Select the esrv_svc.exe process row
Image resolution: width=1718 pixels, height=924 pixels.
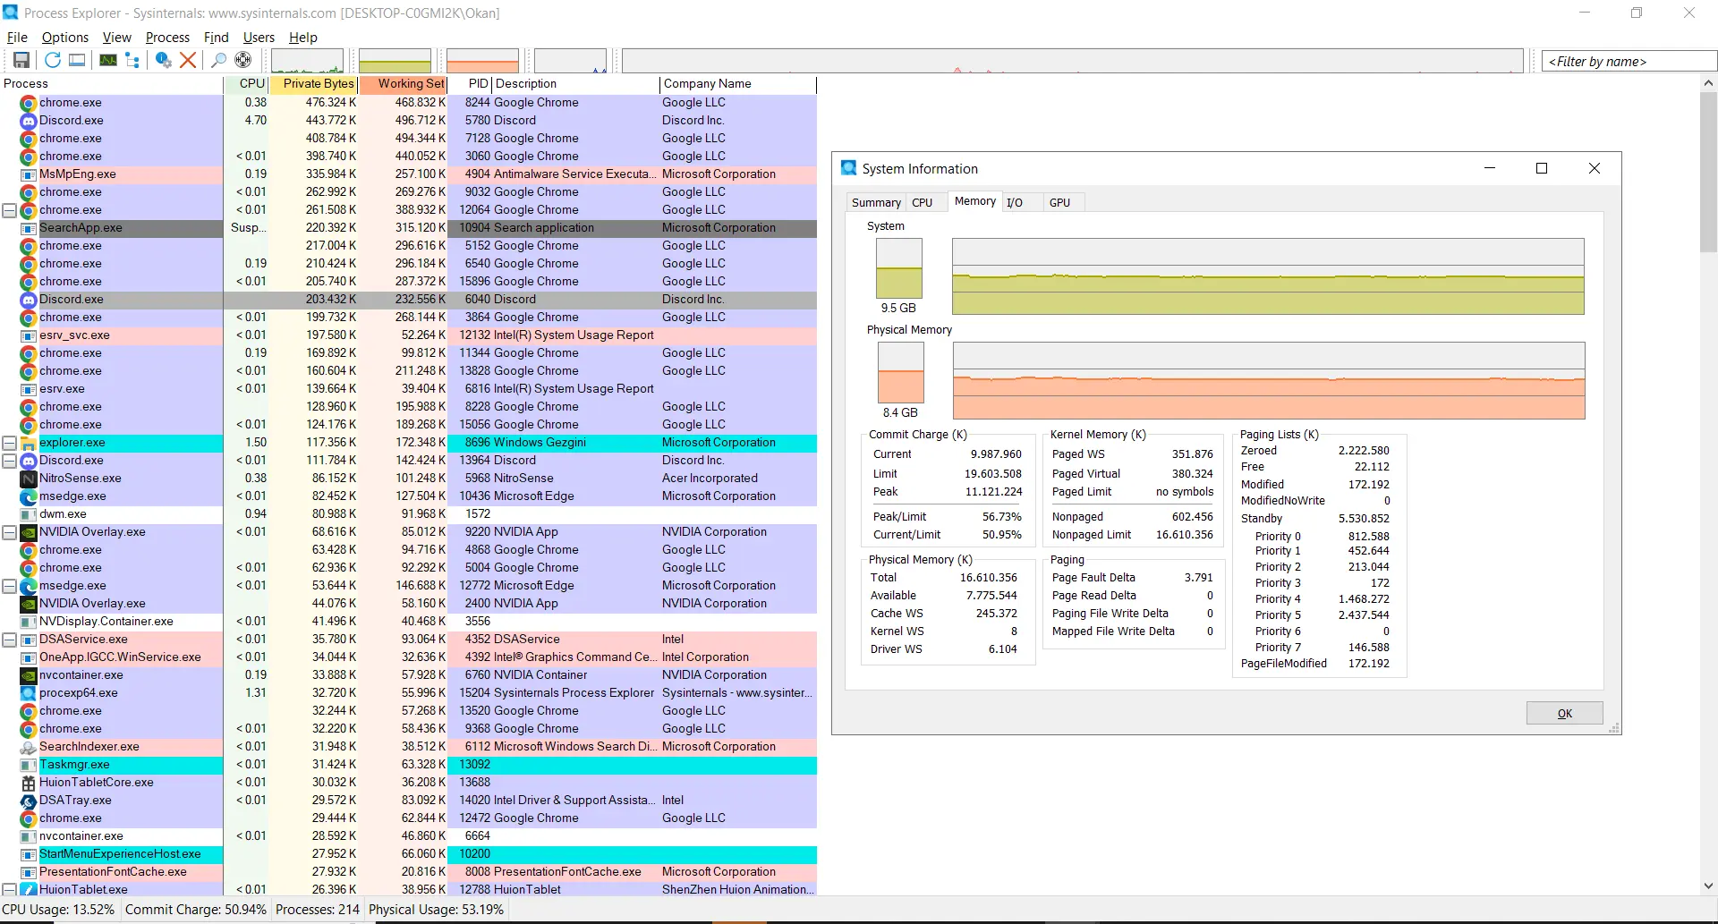click(408, 335)
